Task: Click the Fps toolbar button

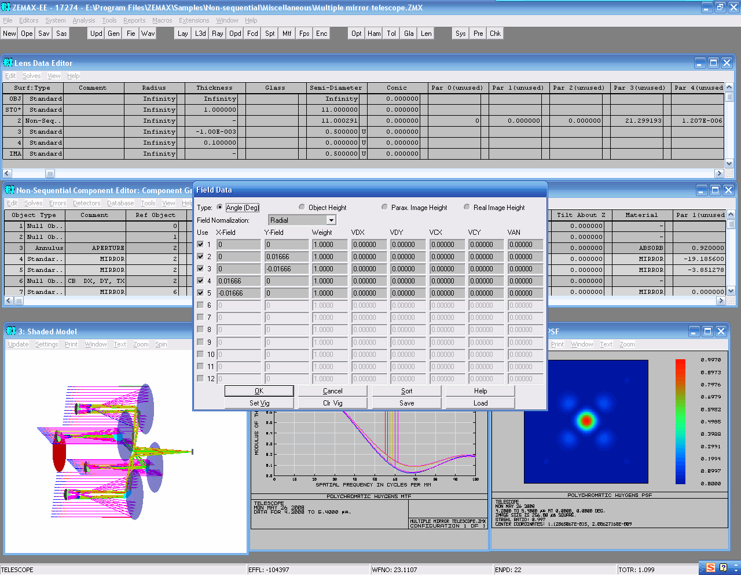Action: tap(305, 34)
